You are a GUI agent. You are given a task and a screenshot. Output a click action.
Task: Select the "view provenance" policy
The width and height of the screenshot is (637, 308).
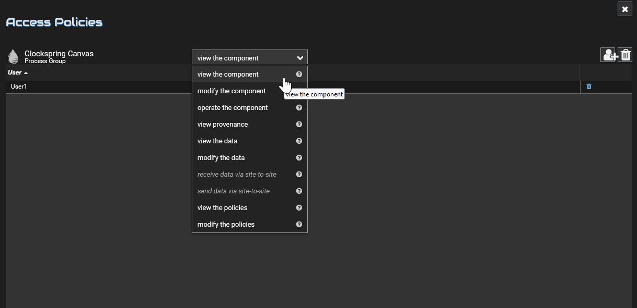click(x=222, y=124)
